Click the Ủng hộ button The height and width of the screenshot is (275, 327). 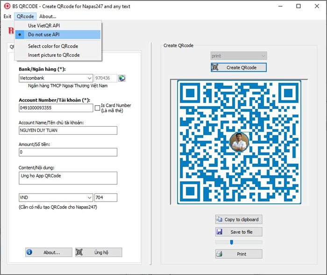pyautogui.click(x=99, y=252)
